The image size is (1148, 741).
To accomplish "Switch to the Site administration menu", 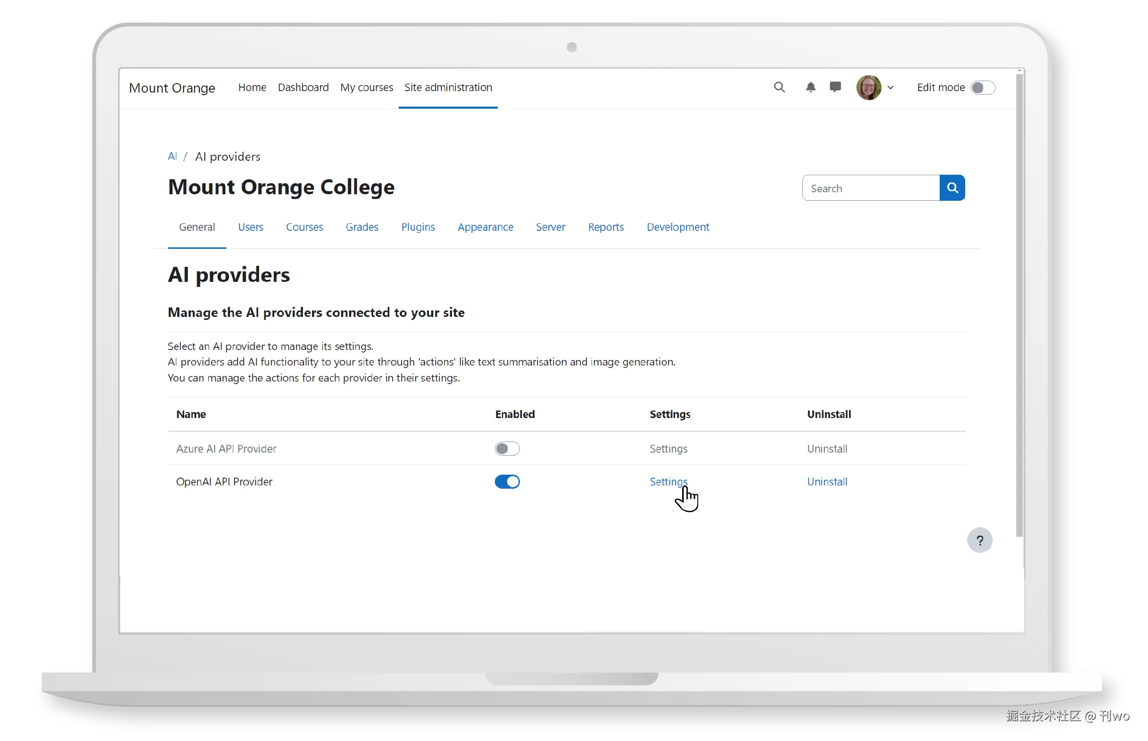I will 448,87.
